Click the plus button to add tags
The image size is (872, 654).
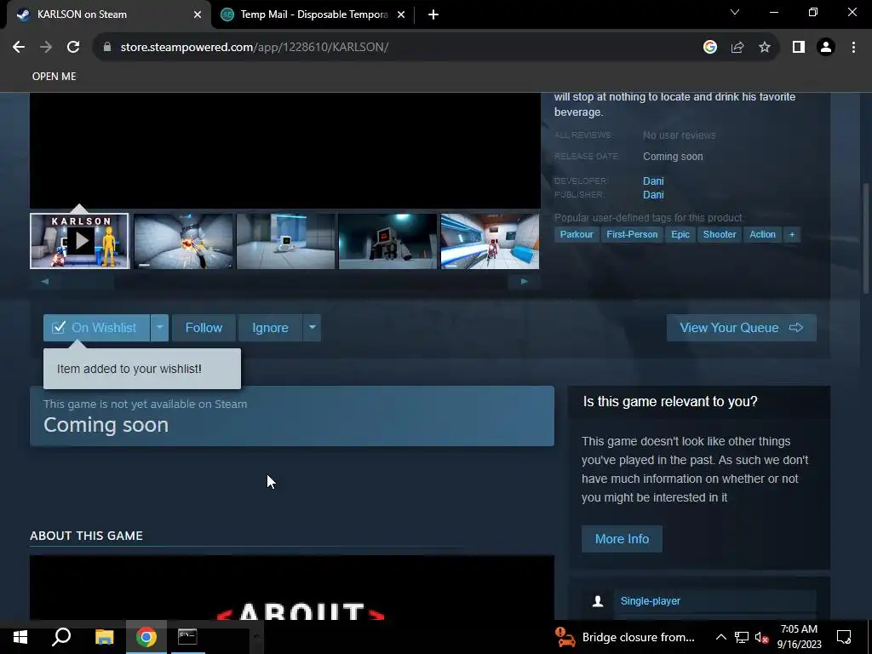point(792,234)
